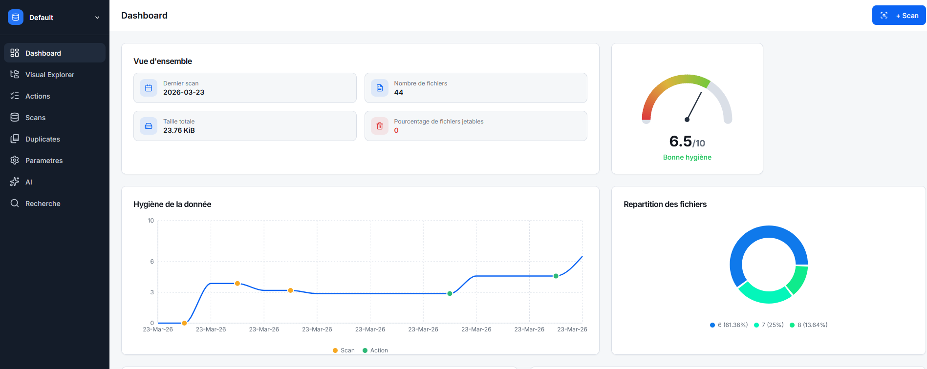The width and height of the screenshot is (927, 369).
Task: Go to the Actions page
Action: [x=55, y=96]
